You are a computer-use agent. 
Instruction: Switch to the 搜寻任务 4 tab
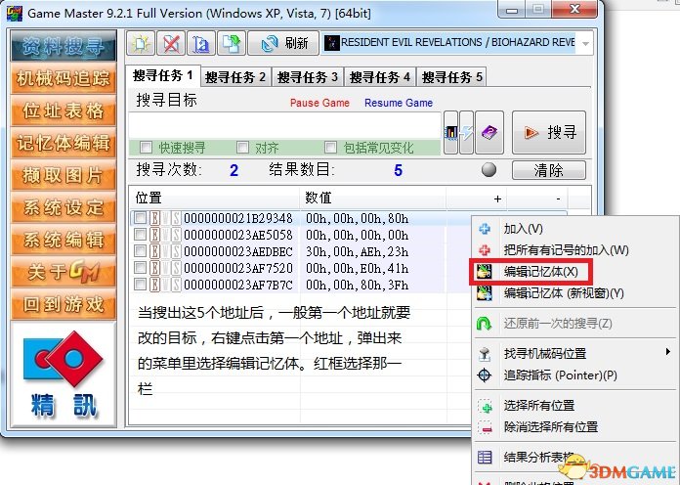click(x=380, y=77)
